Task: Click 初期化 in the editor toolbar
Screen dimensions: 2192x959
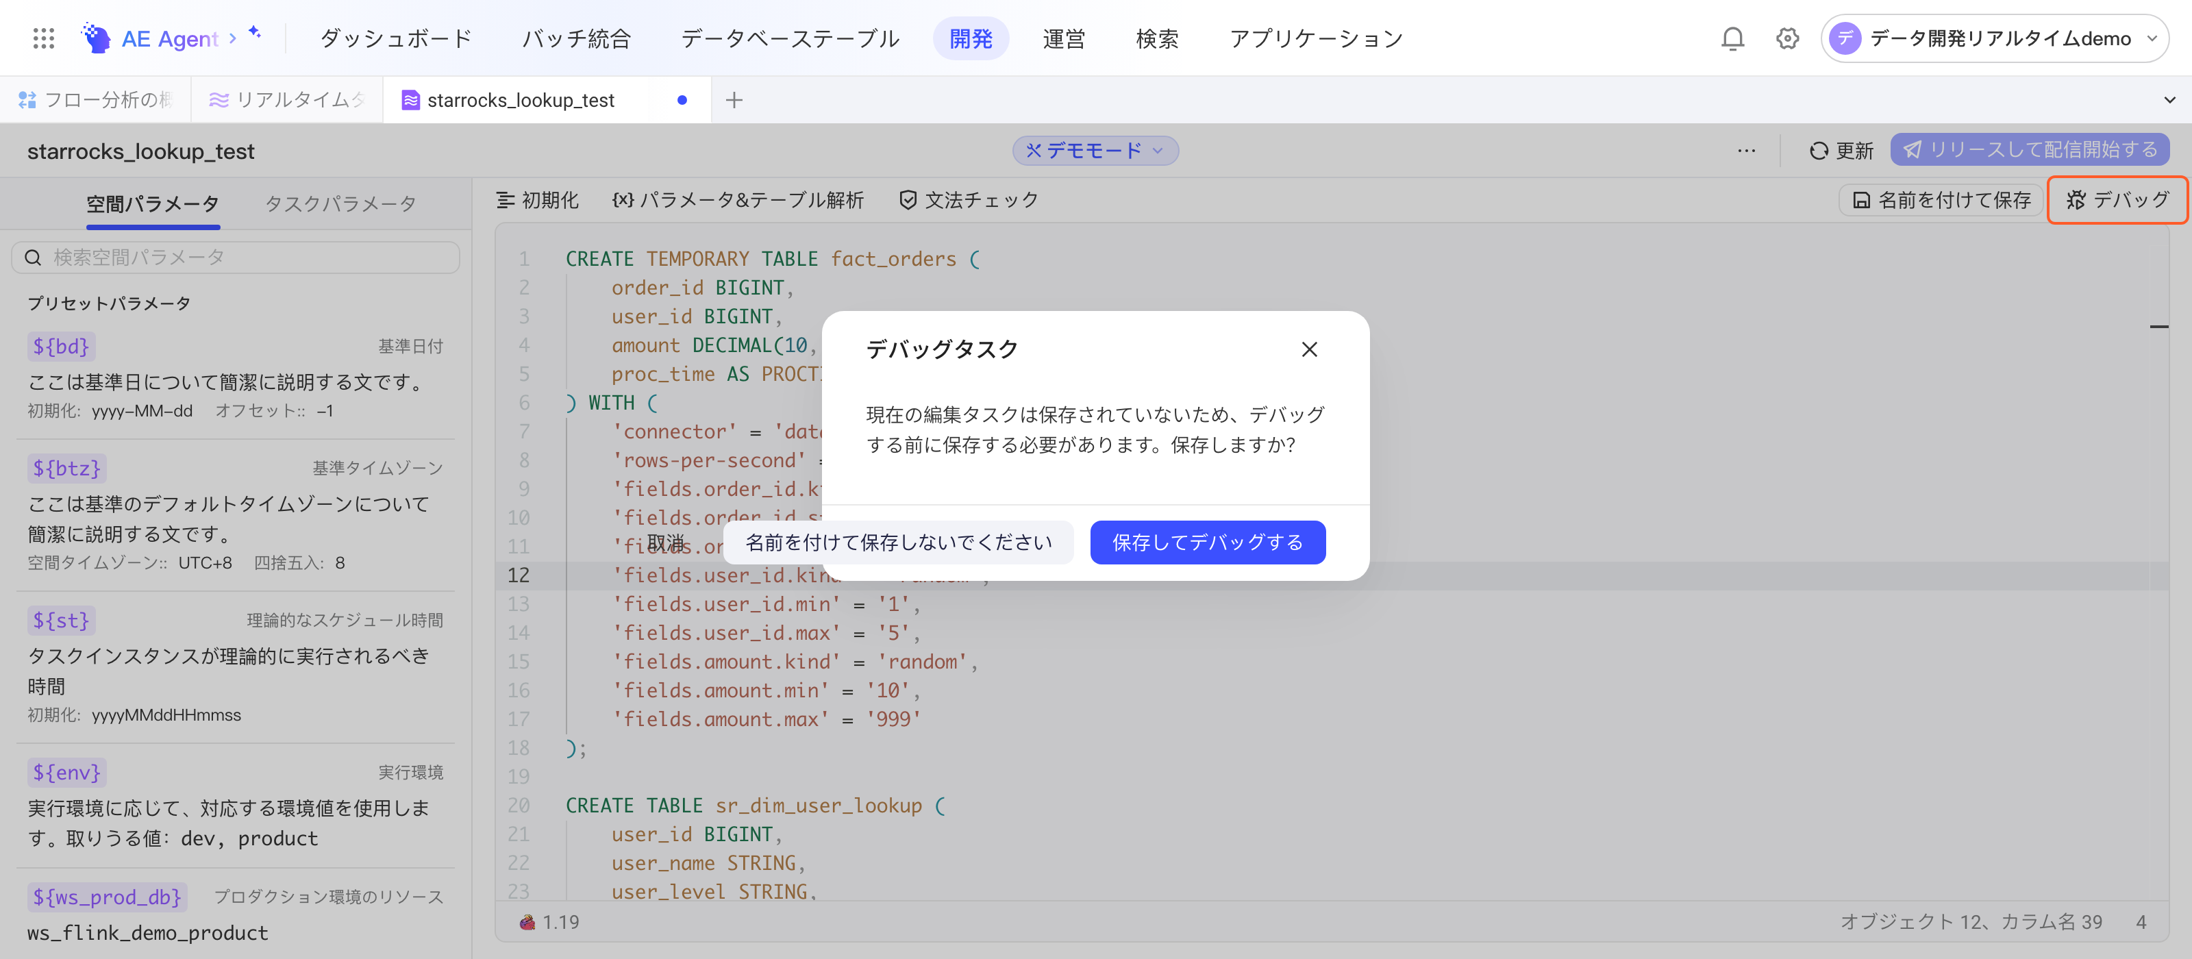Action: pyautogui.click(x=537, y=200)
